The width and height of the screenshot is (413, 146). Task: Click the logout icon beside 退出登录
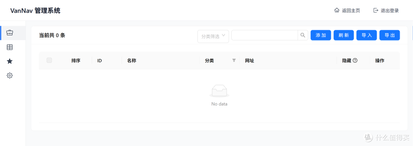(376, 11)
